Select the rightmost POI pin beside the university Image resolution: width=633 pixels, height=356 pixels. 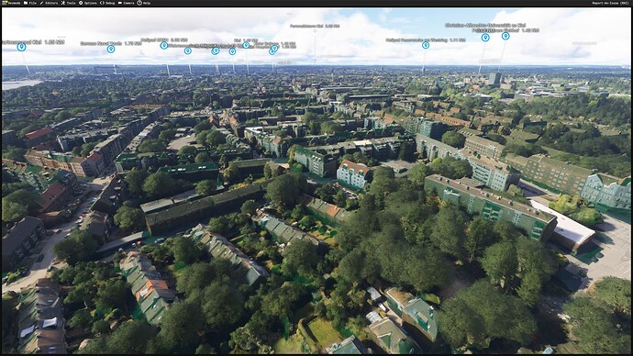tap(505, 36)
